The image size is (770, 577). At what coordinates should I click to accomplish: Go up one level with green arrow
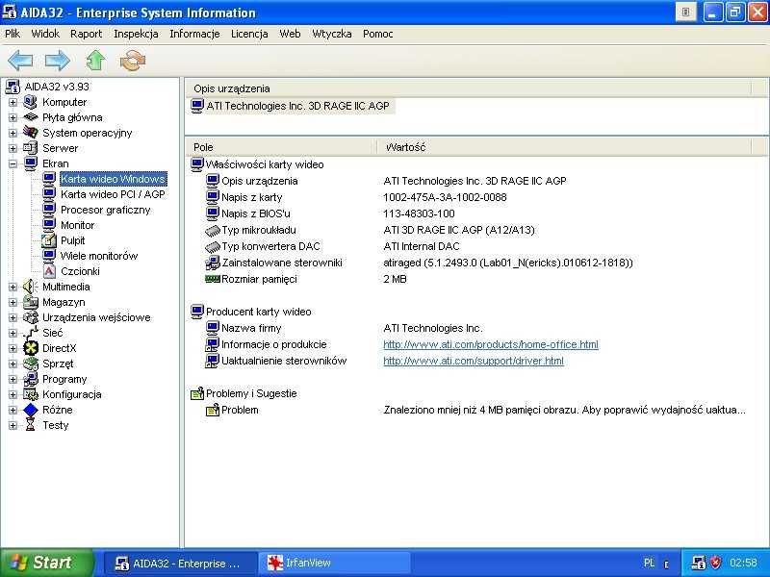point(95,61)
